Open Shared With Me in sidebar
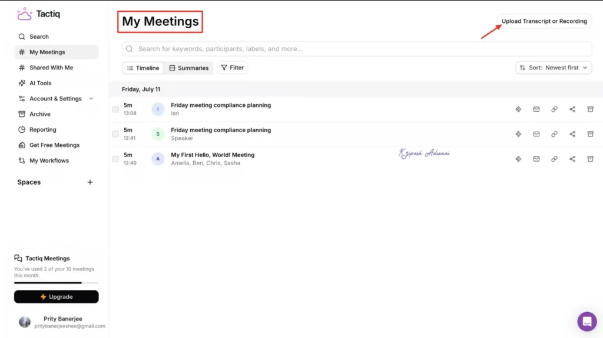Image resolution: width=603 pixels, height=338 pixels. point(51,68)
